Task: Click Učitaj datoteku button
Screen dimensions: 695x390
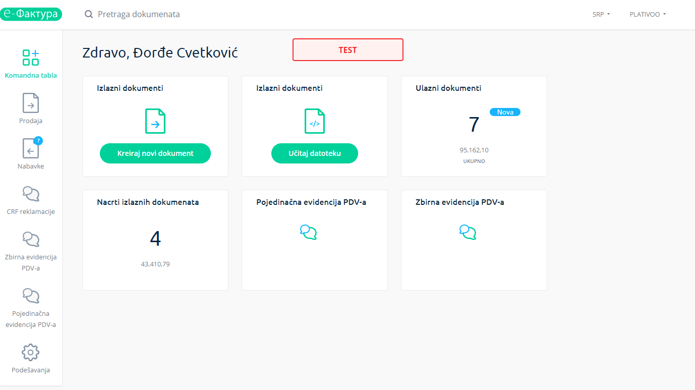Action: tap(315, 153)
